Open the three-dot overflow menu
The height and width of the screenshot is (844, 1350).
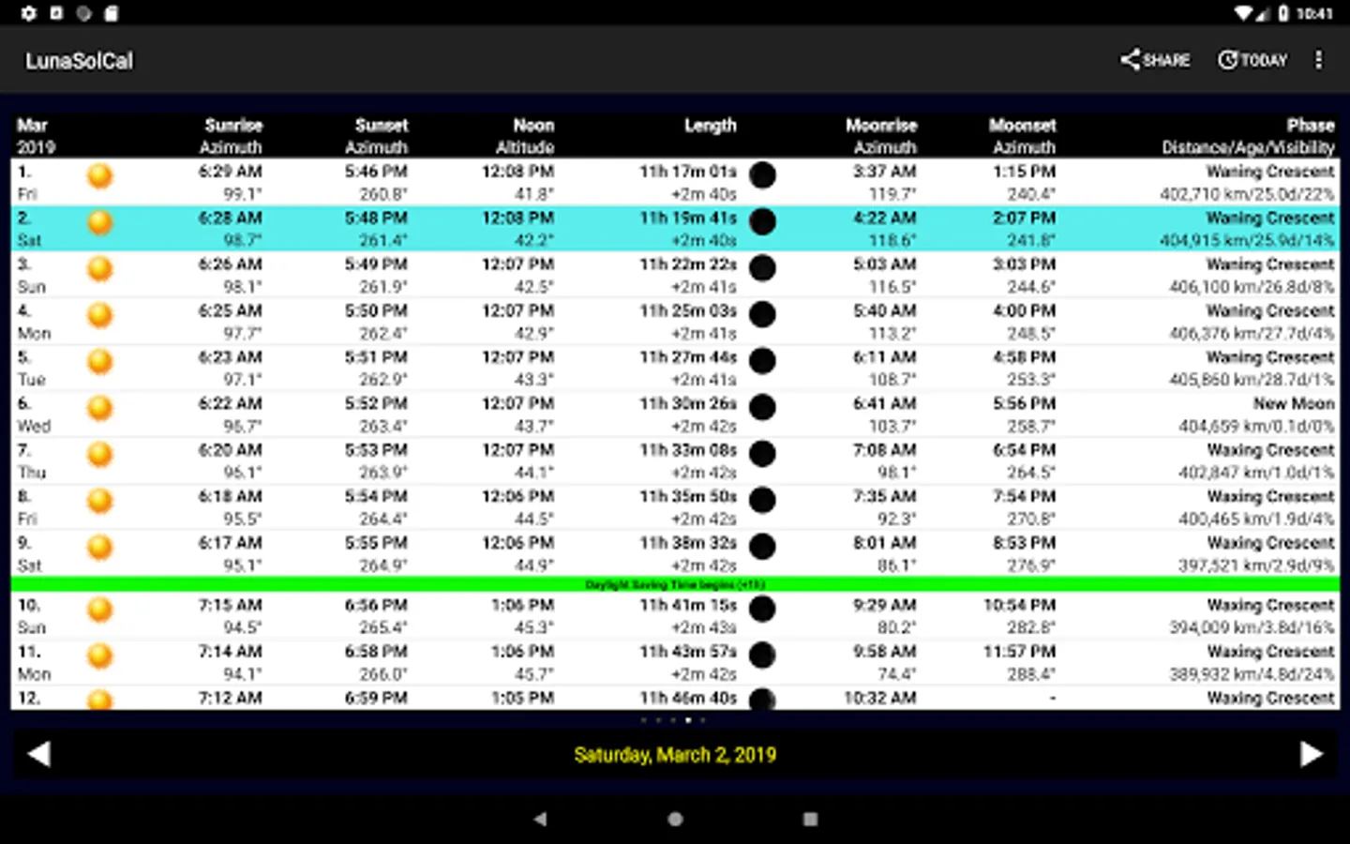point(1319,60)
